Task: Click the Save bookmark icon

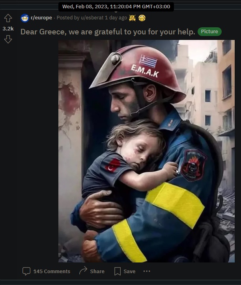Action: click(117, 271)
